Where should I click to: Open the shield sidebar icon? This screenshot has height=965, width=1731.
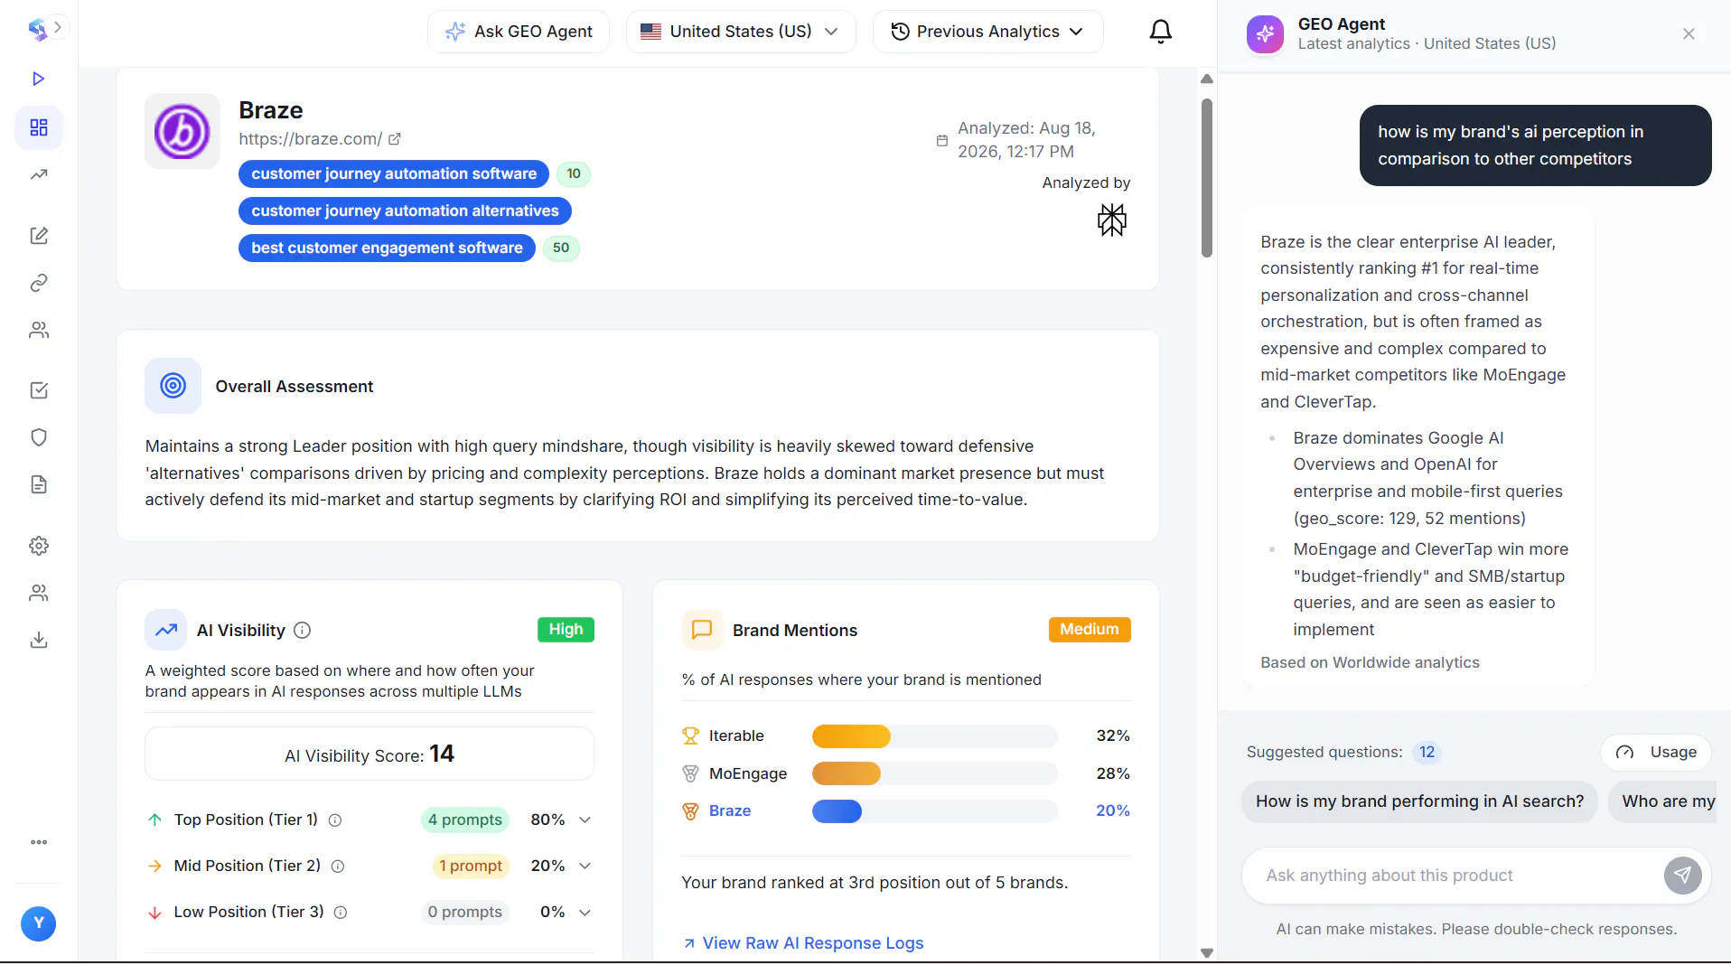pos(39,437)
